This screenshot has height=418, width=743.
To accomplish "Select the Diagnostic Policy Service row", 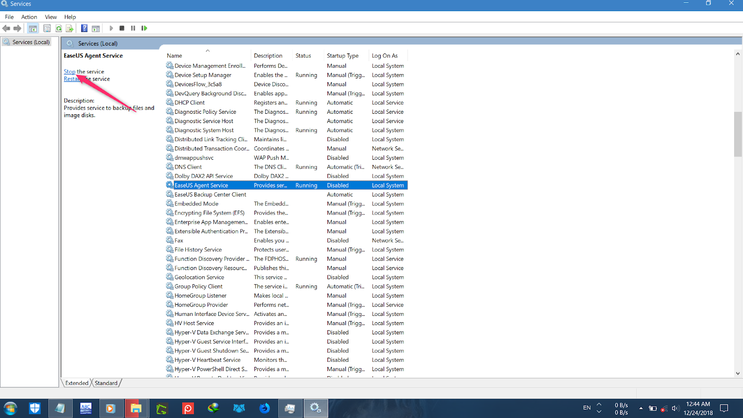I will pos(287,112).
